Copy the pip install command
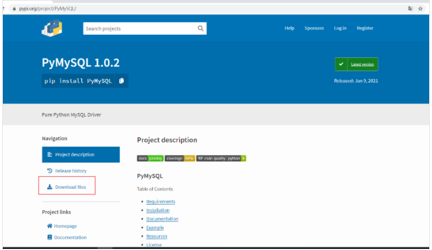The width and height of the screenshot is (432, 250). click(122, 81)
